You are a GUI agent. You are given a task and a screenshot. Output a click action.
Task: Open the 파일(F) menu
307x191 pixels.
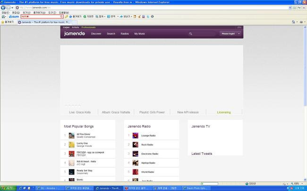click(x=5, y=13)
